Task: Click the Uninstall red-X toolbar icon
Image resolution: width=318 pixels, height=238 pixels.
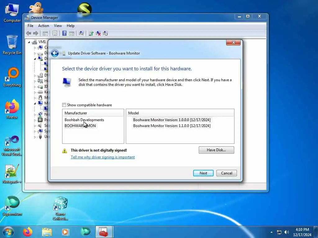Action: pos(98,33)
